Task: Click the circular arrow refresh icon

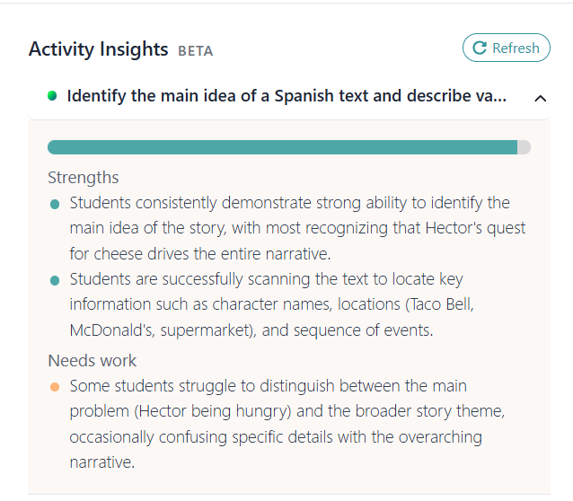Action: tap(480, 48)
